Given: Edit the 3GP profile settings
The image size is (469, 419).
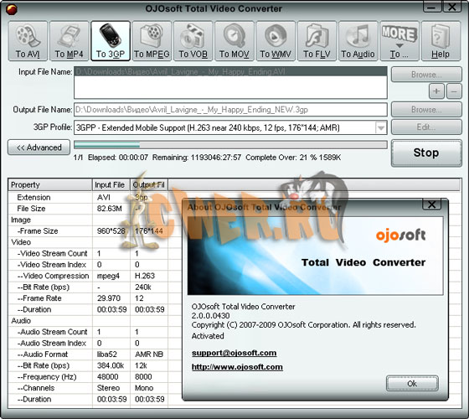Looking at the screenshot, I should [426, 127].
